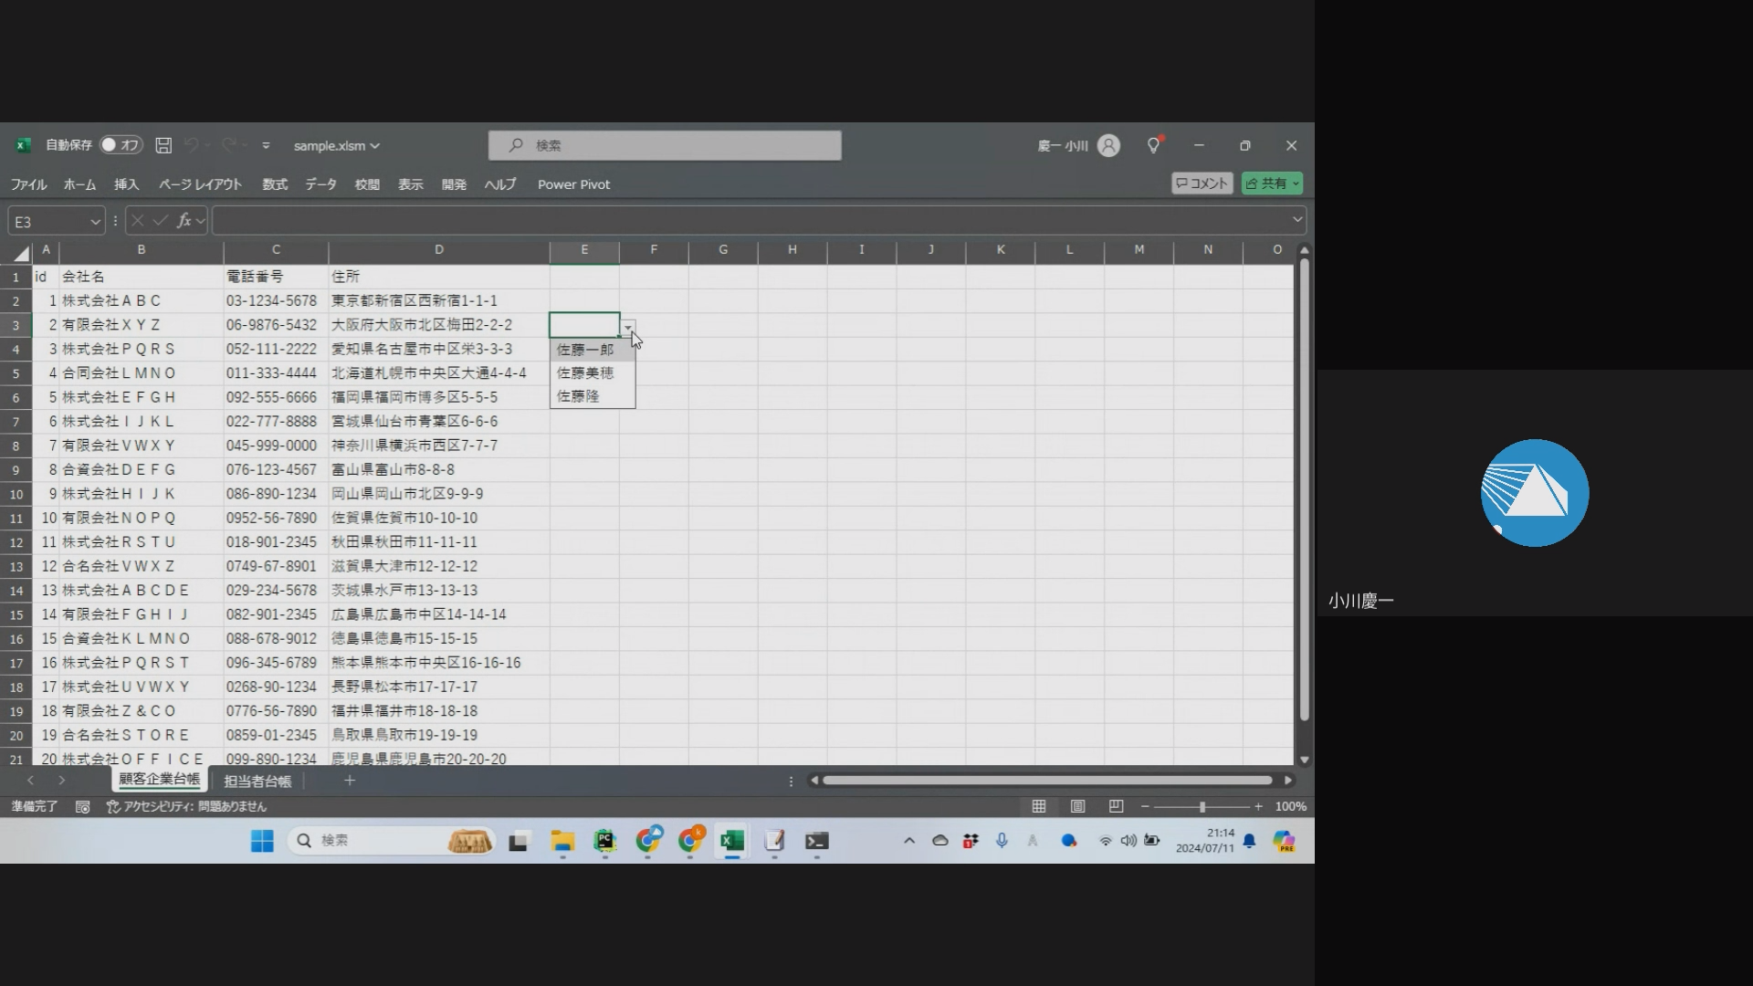Viewport: 1753px width, 986px height.
Task: Click the macro record status icon
Action: click(82, 807)
